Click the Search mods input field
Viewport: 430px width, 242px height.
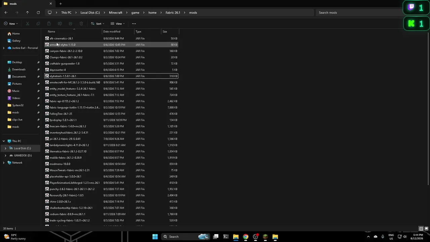359,12
